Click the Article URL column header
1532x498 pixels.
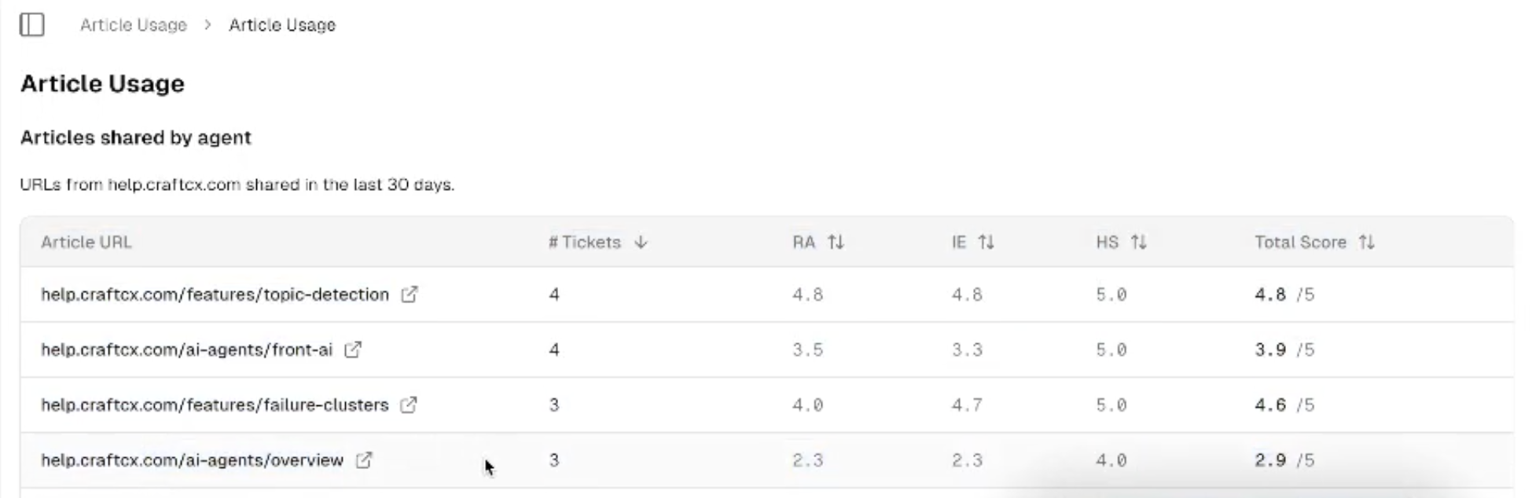click(x=86, y=243)
